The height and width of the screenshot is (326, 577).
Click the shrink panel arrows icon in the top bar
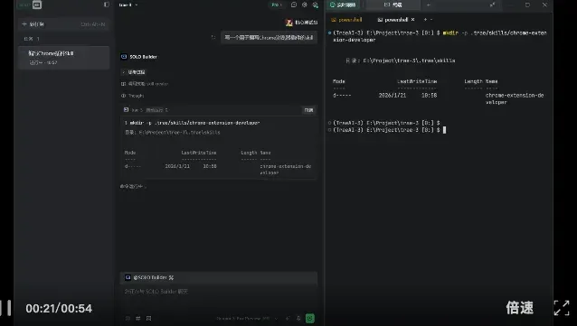[492, 5]
